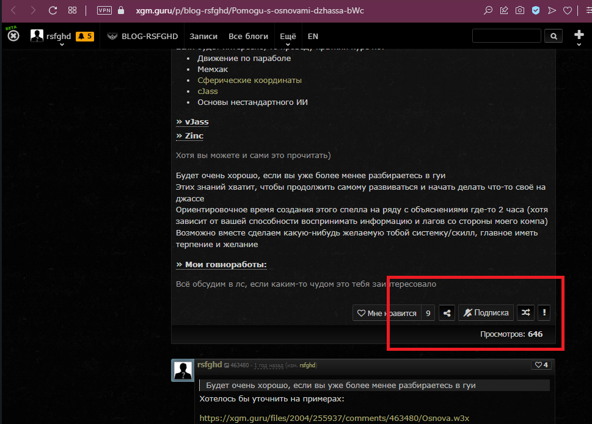
Task: Report the post with exclamation icon
Action: (544, 313)
